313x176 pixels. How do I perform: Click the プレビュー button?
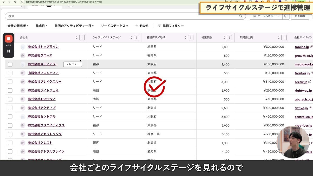[73, 64]
